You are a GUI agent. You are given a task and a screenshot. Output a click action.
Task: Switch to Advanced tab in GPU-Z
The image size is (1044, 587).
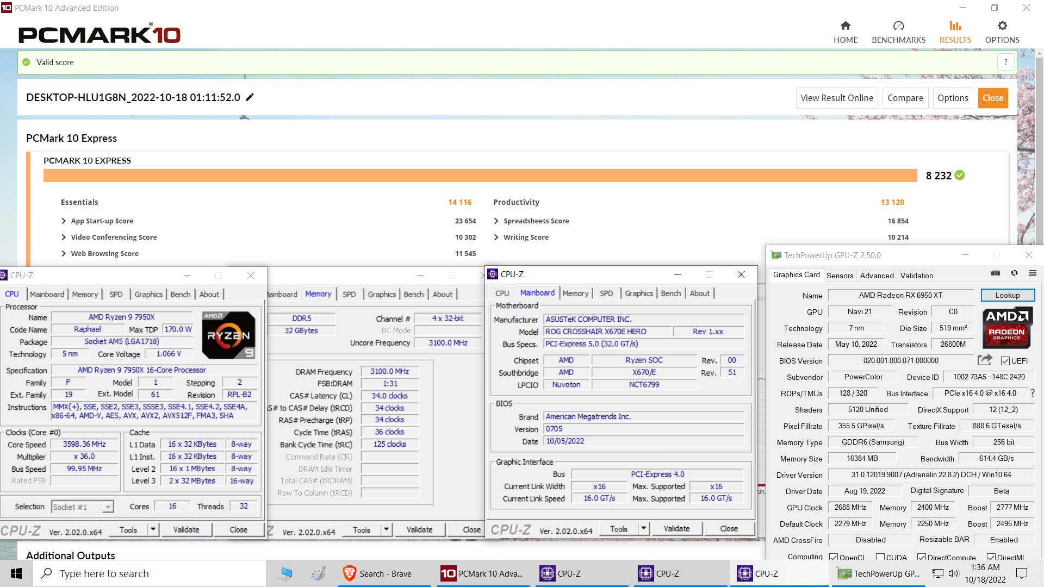coord(877,276)
